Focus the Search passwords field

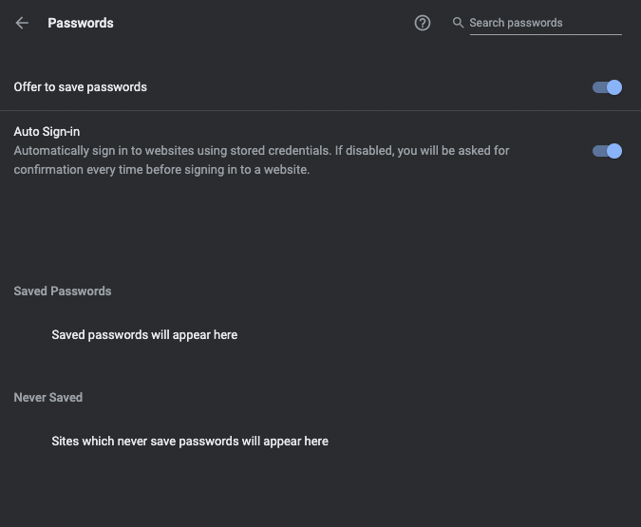pos(545,23)
